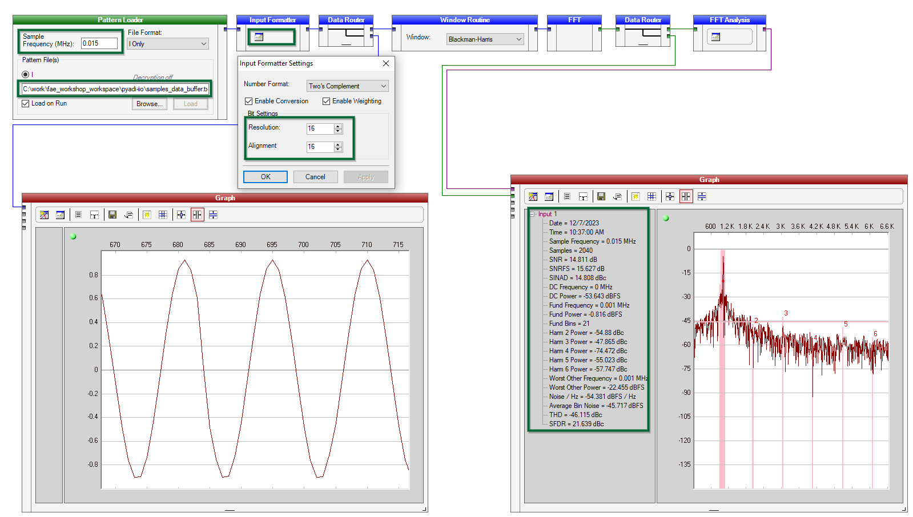The width and height of the screenshot is (913, 517).
Task: Click the save icon in the time-domain graph toolbar
Action: (x=112, y=215)
